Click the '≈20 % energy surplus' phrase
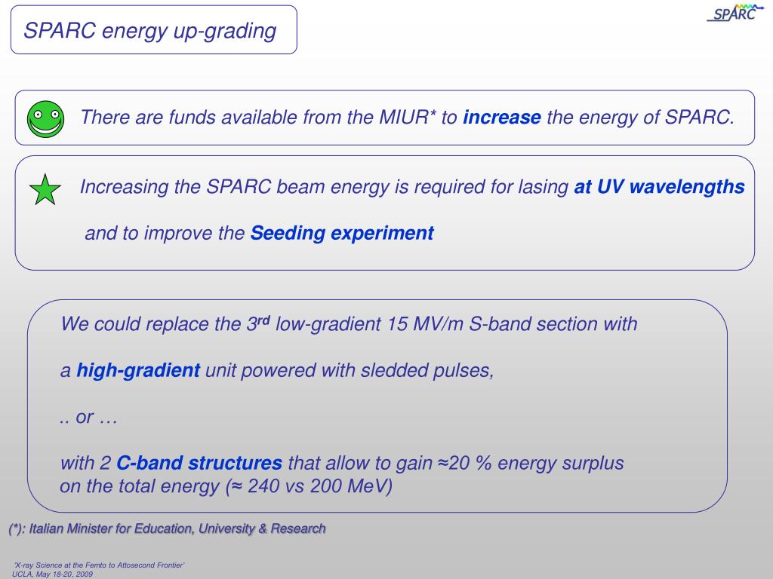Viewport: 773px width, 579px height. pyautogui.click(x=528, y=463)
